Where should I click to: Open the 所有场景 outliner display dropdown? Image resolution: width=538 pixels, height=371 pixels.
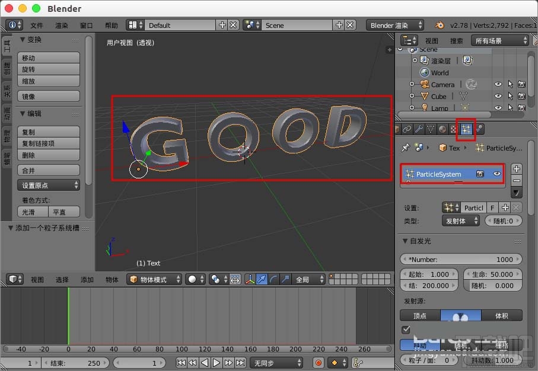pos(498,40)
